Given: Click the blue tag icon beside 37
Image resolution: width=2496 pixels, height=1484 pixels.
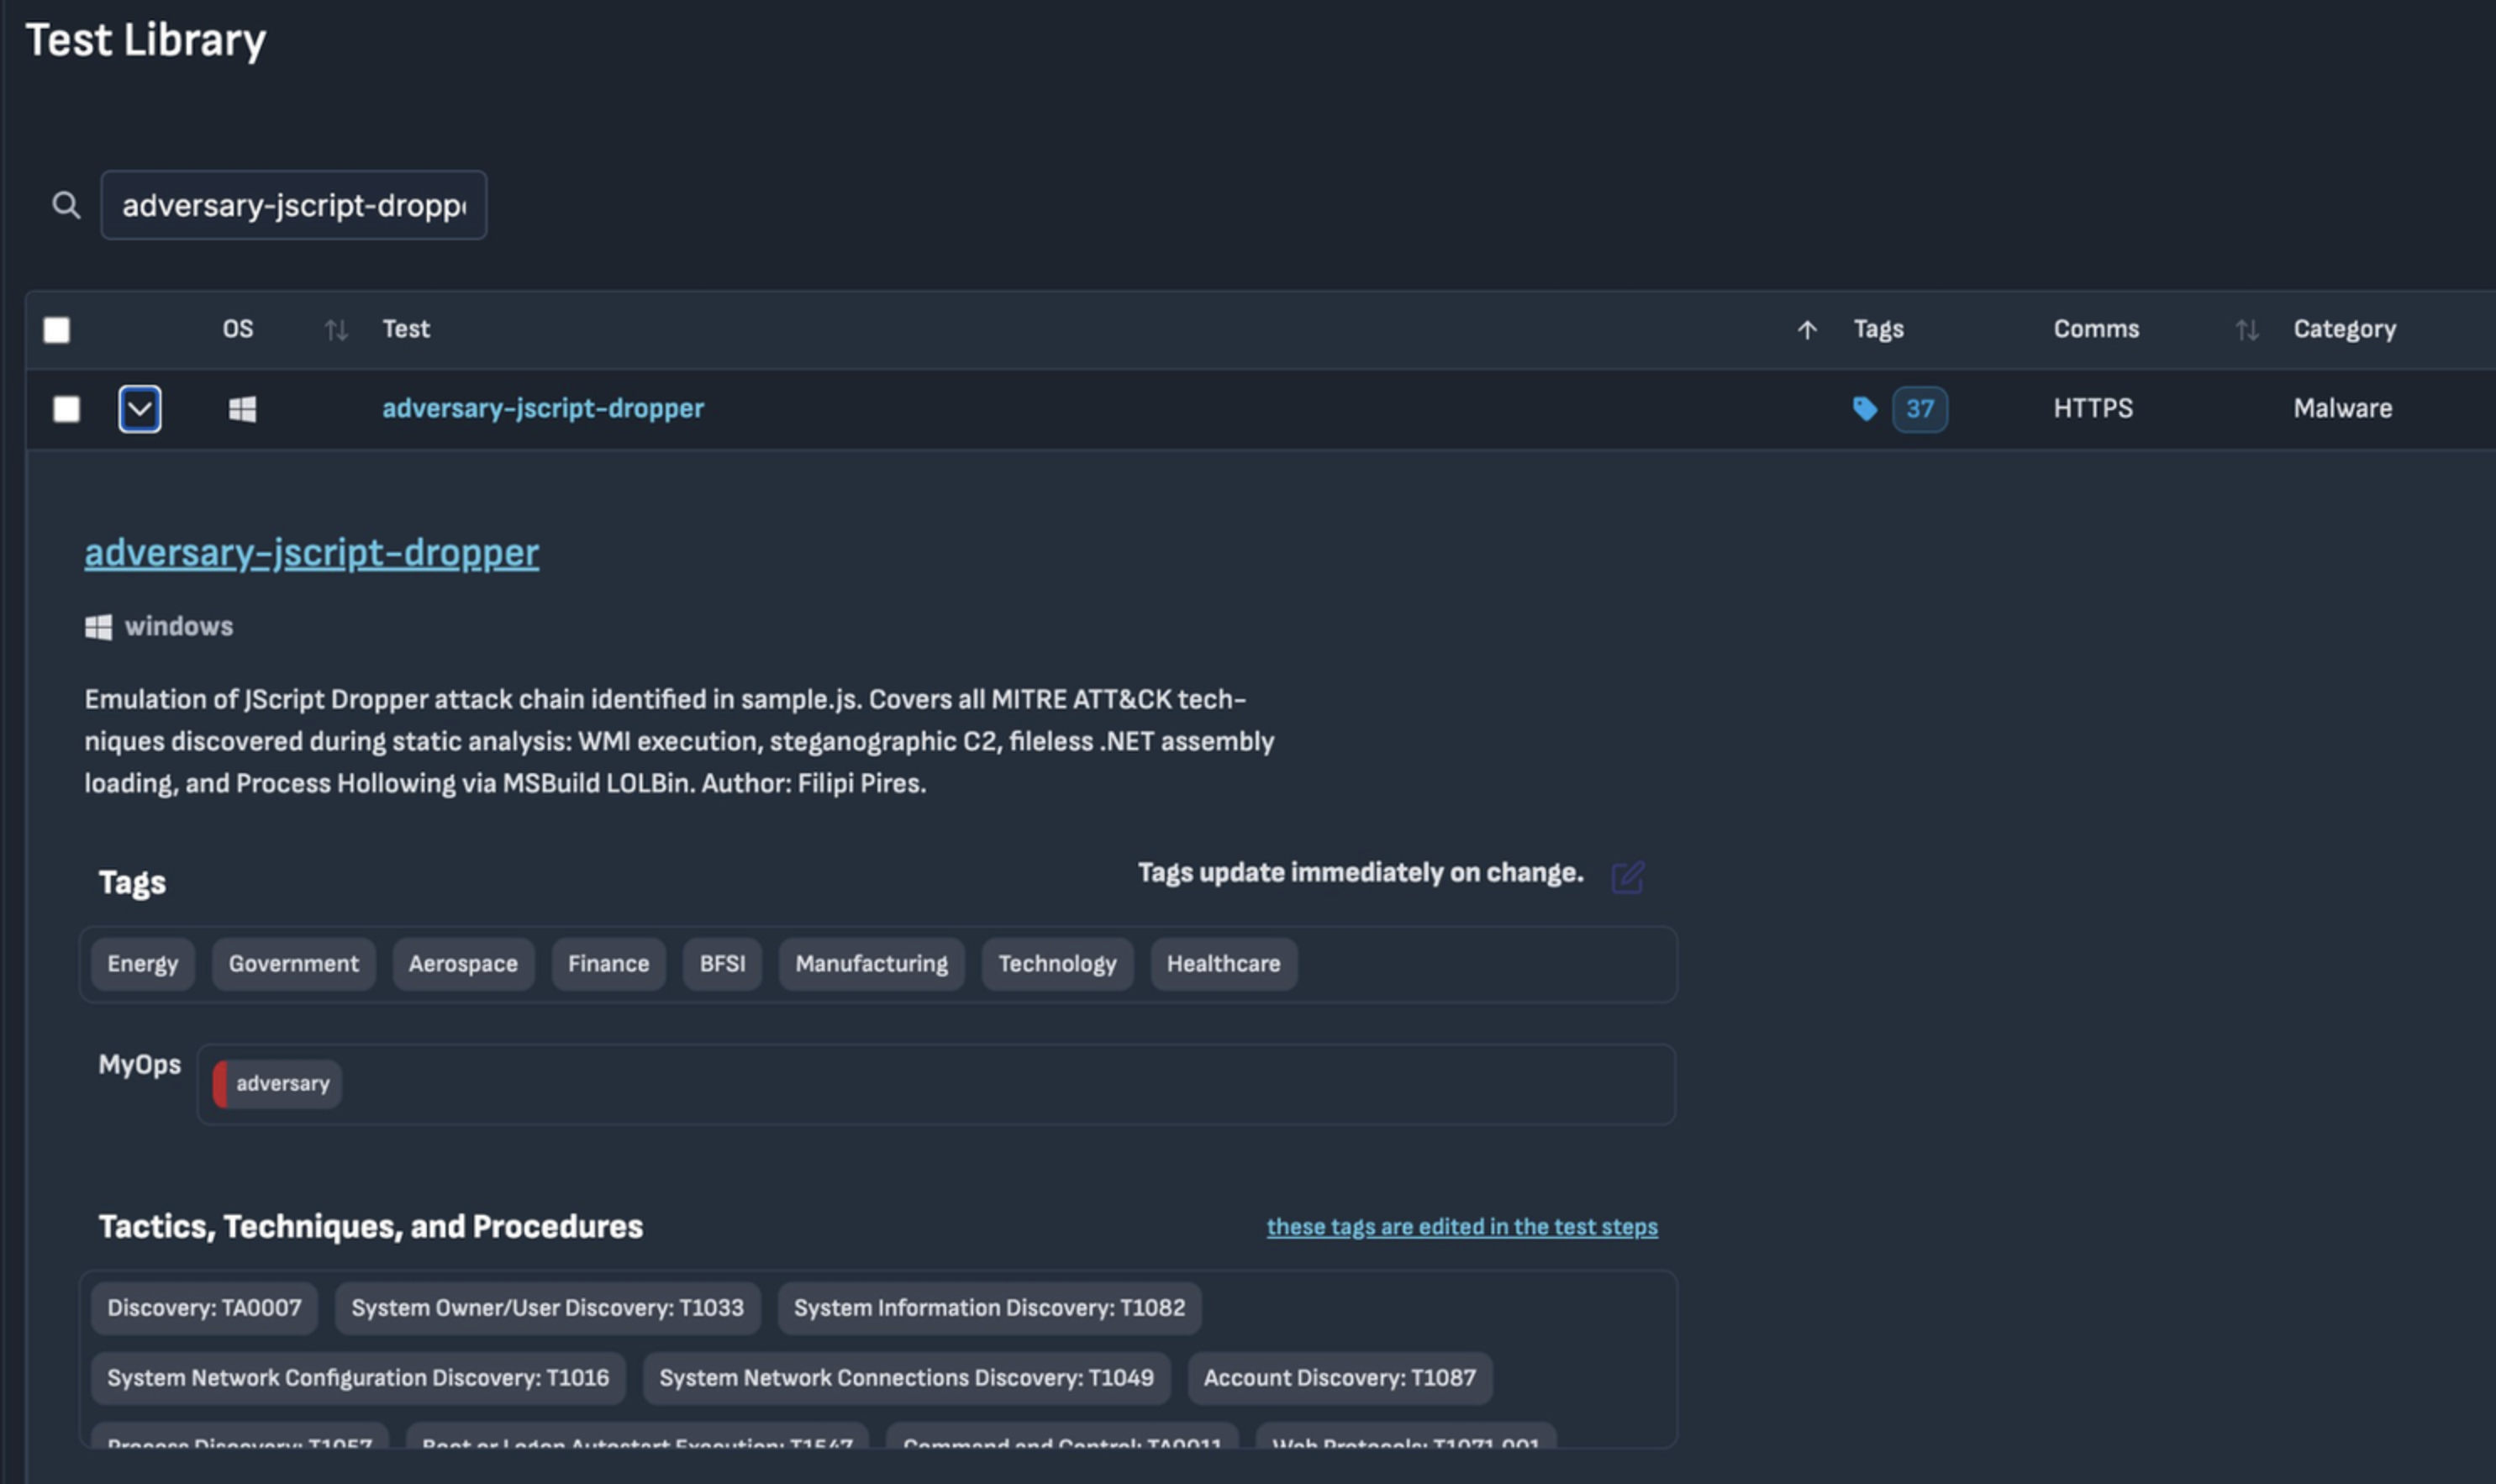Looking at the screenshot, I should coord(1864,408).
